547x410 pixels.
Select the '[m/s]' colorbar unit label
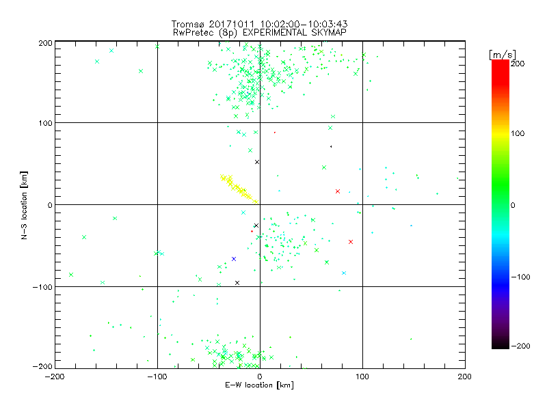[502, 55]
